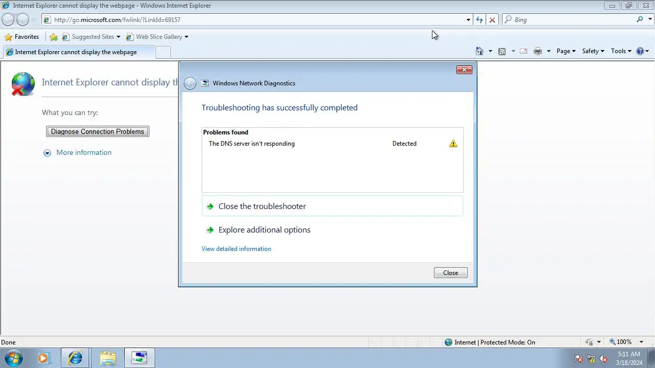The width and height of the screenshot is (655, 368).
Task: Open Suggested Sites in favorites bar
Action: [x=91, y=37]
